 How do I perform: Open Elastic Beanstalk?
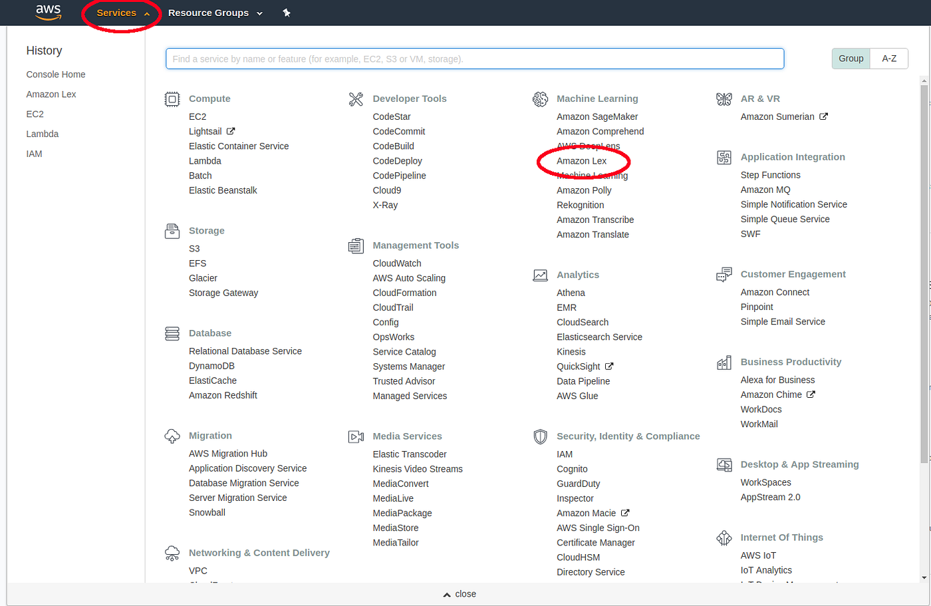coord(223,190)
